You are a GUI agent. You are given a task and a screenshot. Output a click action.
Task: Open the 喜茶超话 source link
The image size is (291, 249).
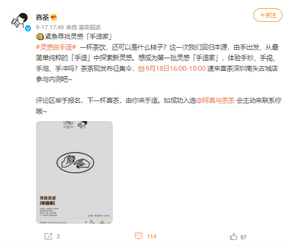click(x=89, y=27)
